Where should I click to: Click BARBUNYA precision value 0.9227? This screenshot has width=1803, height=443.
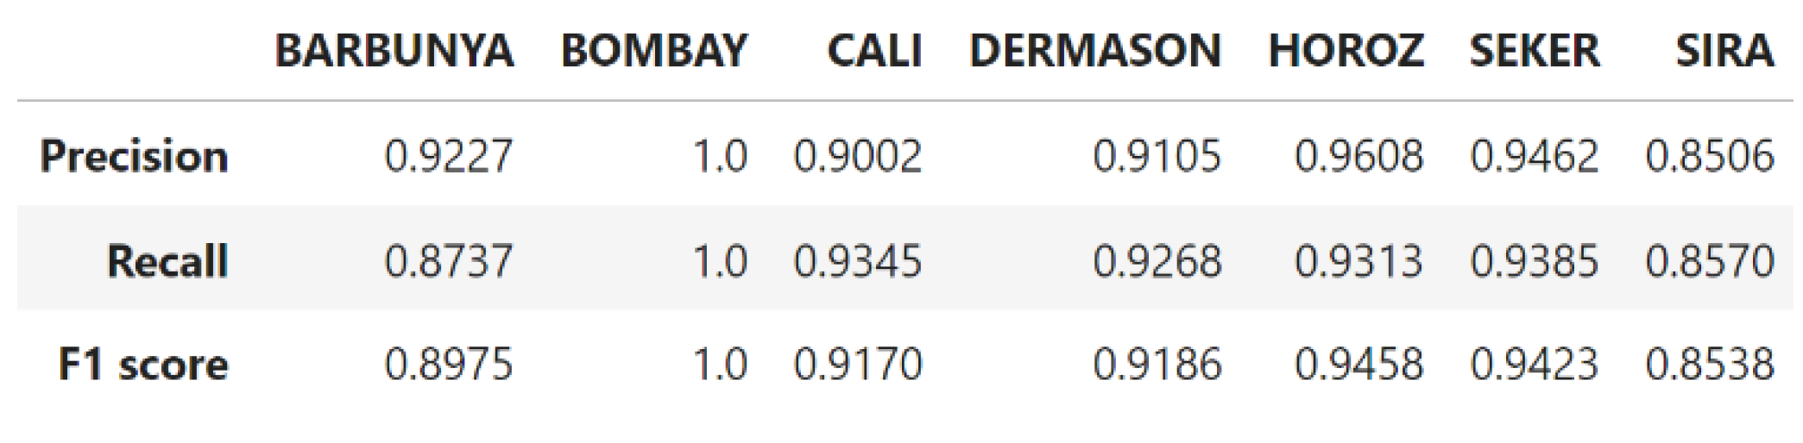pyautogui.click(x=449, y=156)
